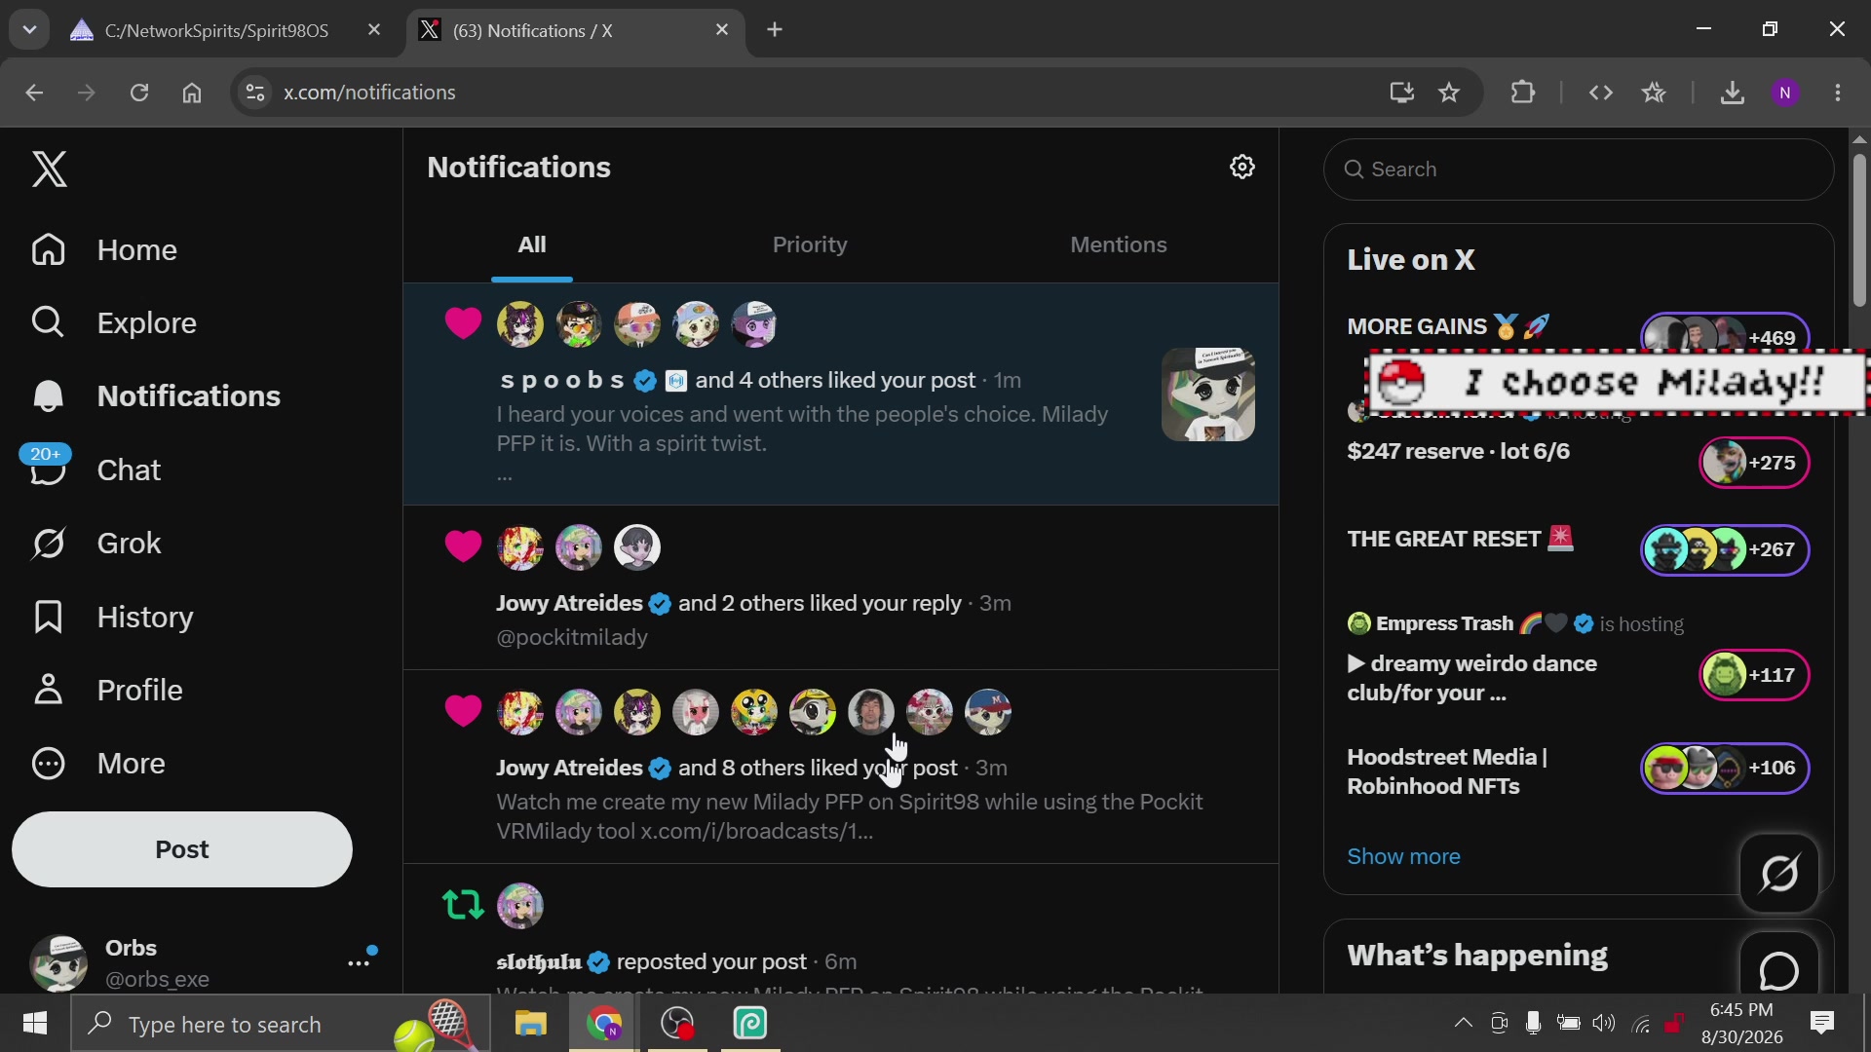This screenshot has height=1052, width=1871.
Task: Join MORE GAINS live space
Action: point(1578,331)
